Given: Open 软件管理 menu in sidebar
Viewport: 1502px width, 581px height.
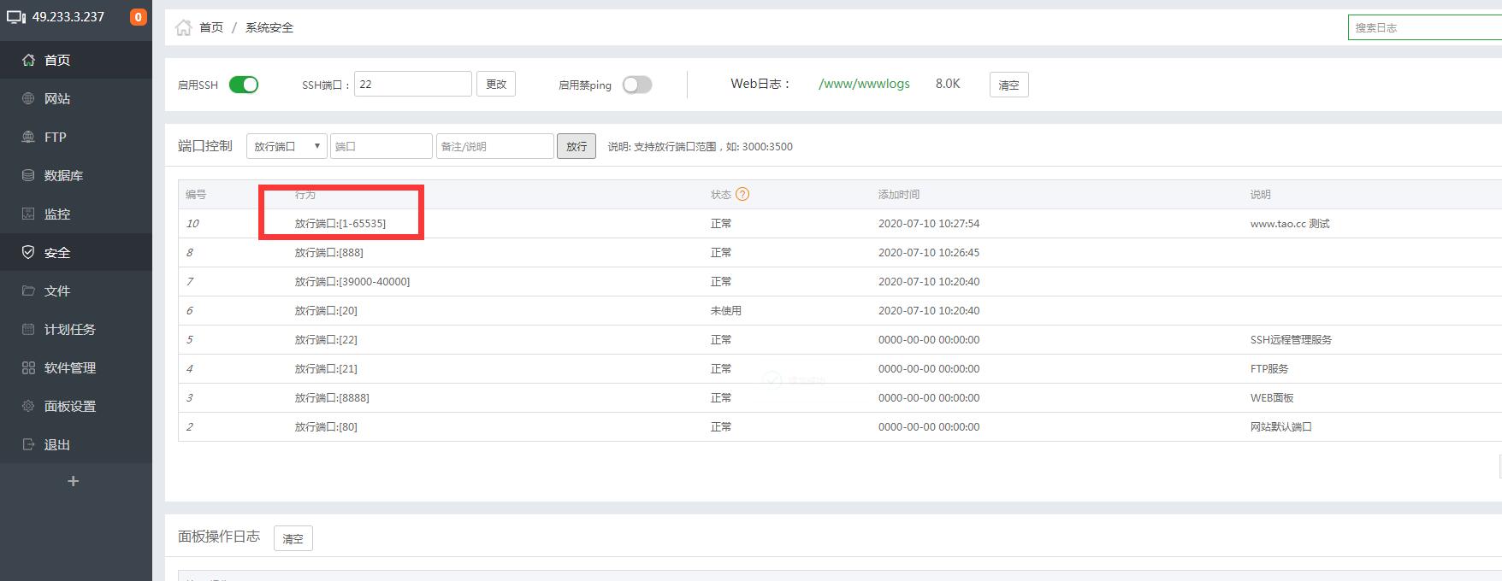Looking at the screenshot, I should pyautogui.click(x=69, y=367).
